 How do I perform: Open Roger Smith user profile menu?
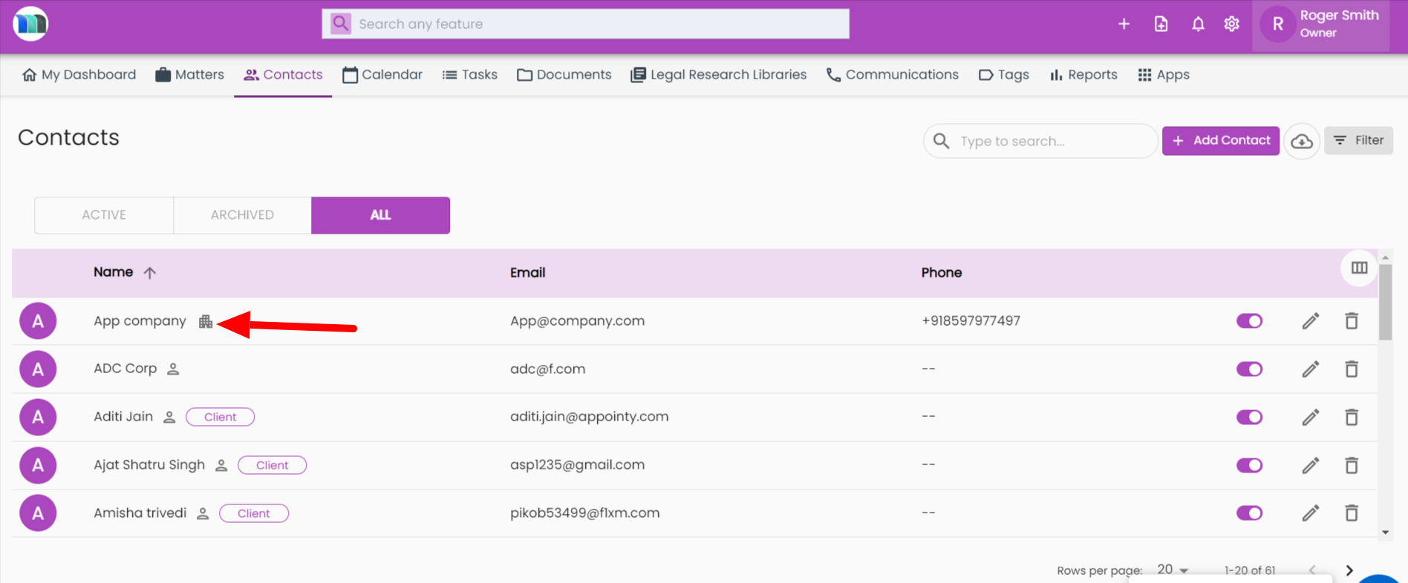point(1320,24)
